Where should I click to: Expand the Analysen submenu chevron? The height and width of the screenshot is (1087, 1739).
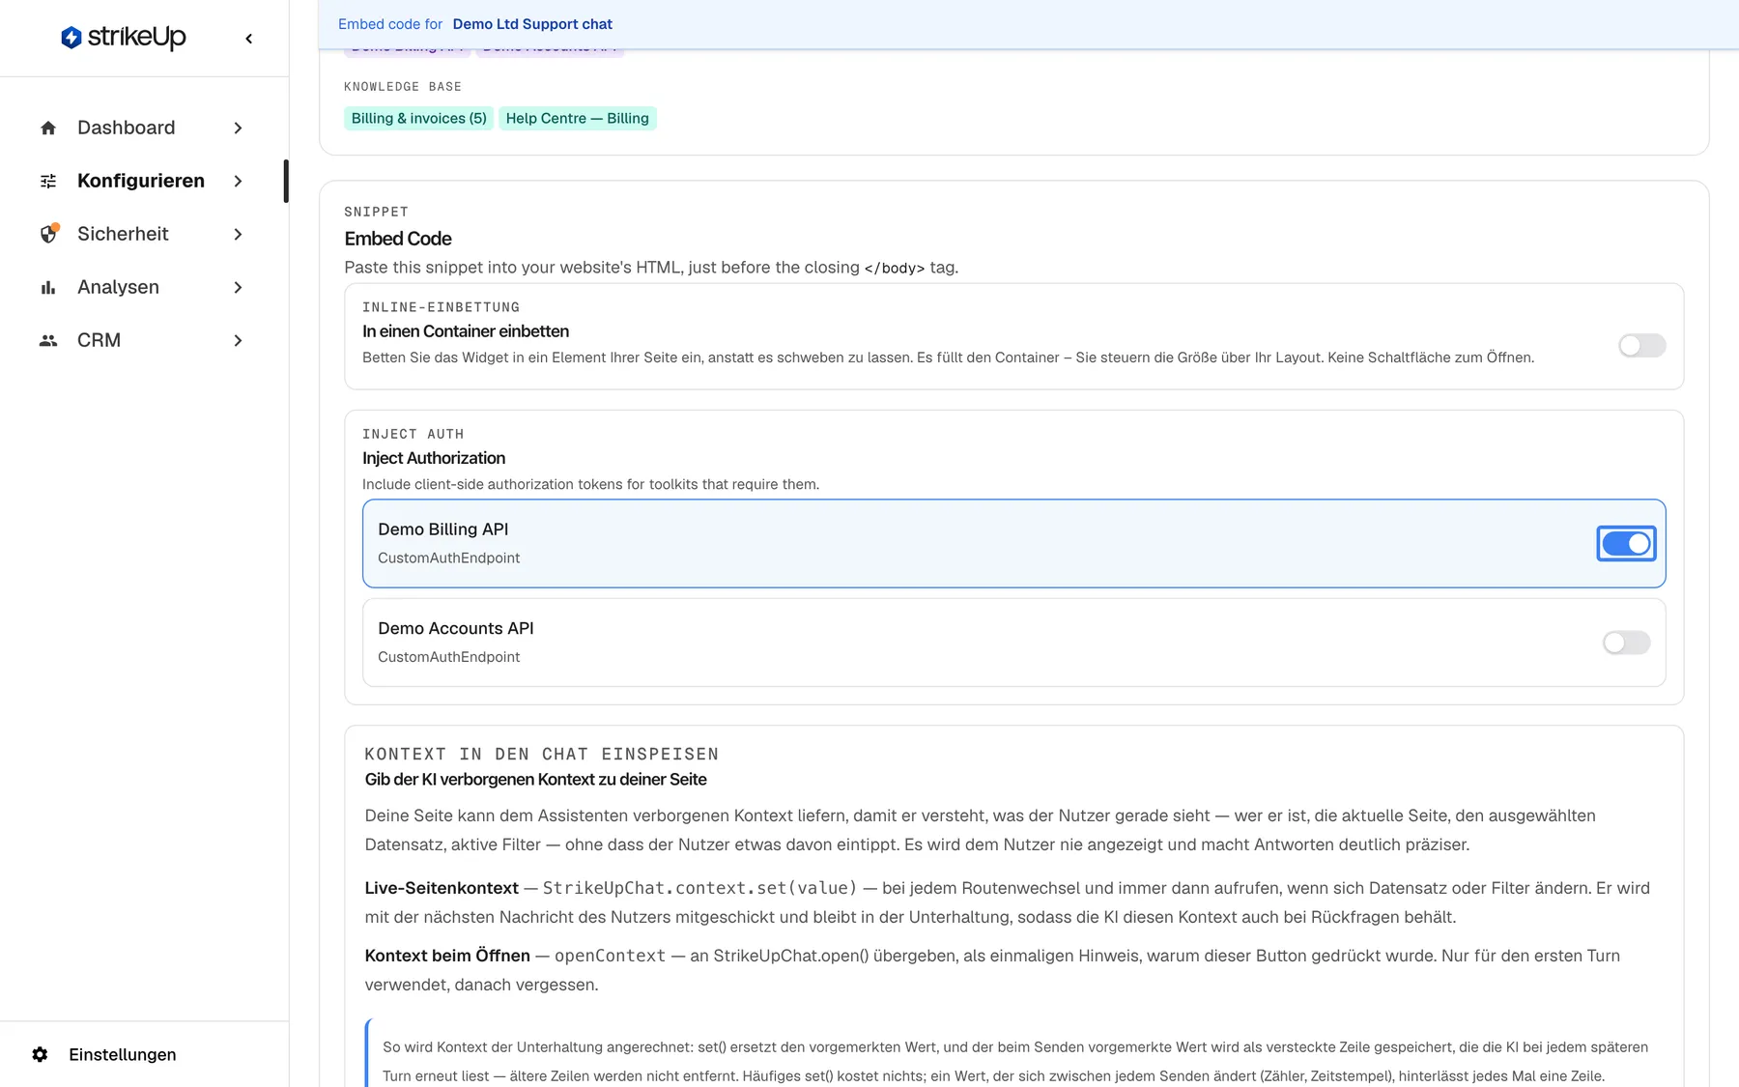click(x=238, y=287)
